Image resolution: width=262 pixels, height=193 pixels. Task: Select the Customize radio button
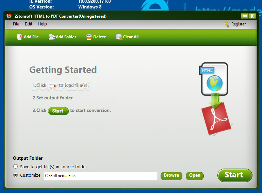tap(16, 175)
